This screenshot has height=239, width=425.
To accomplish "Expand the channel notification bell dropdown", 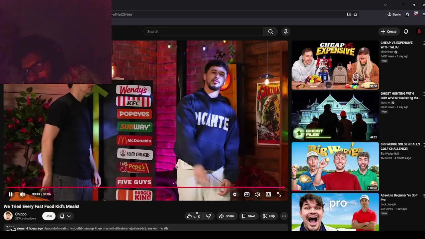I will 65,216.
